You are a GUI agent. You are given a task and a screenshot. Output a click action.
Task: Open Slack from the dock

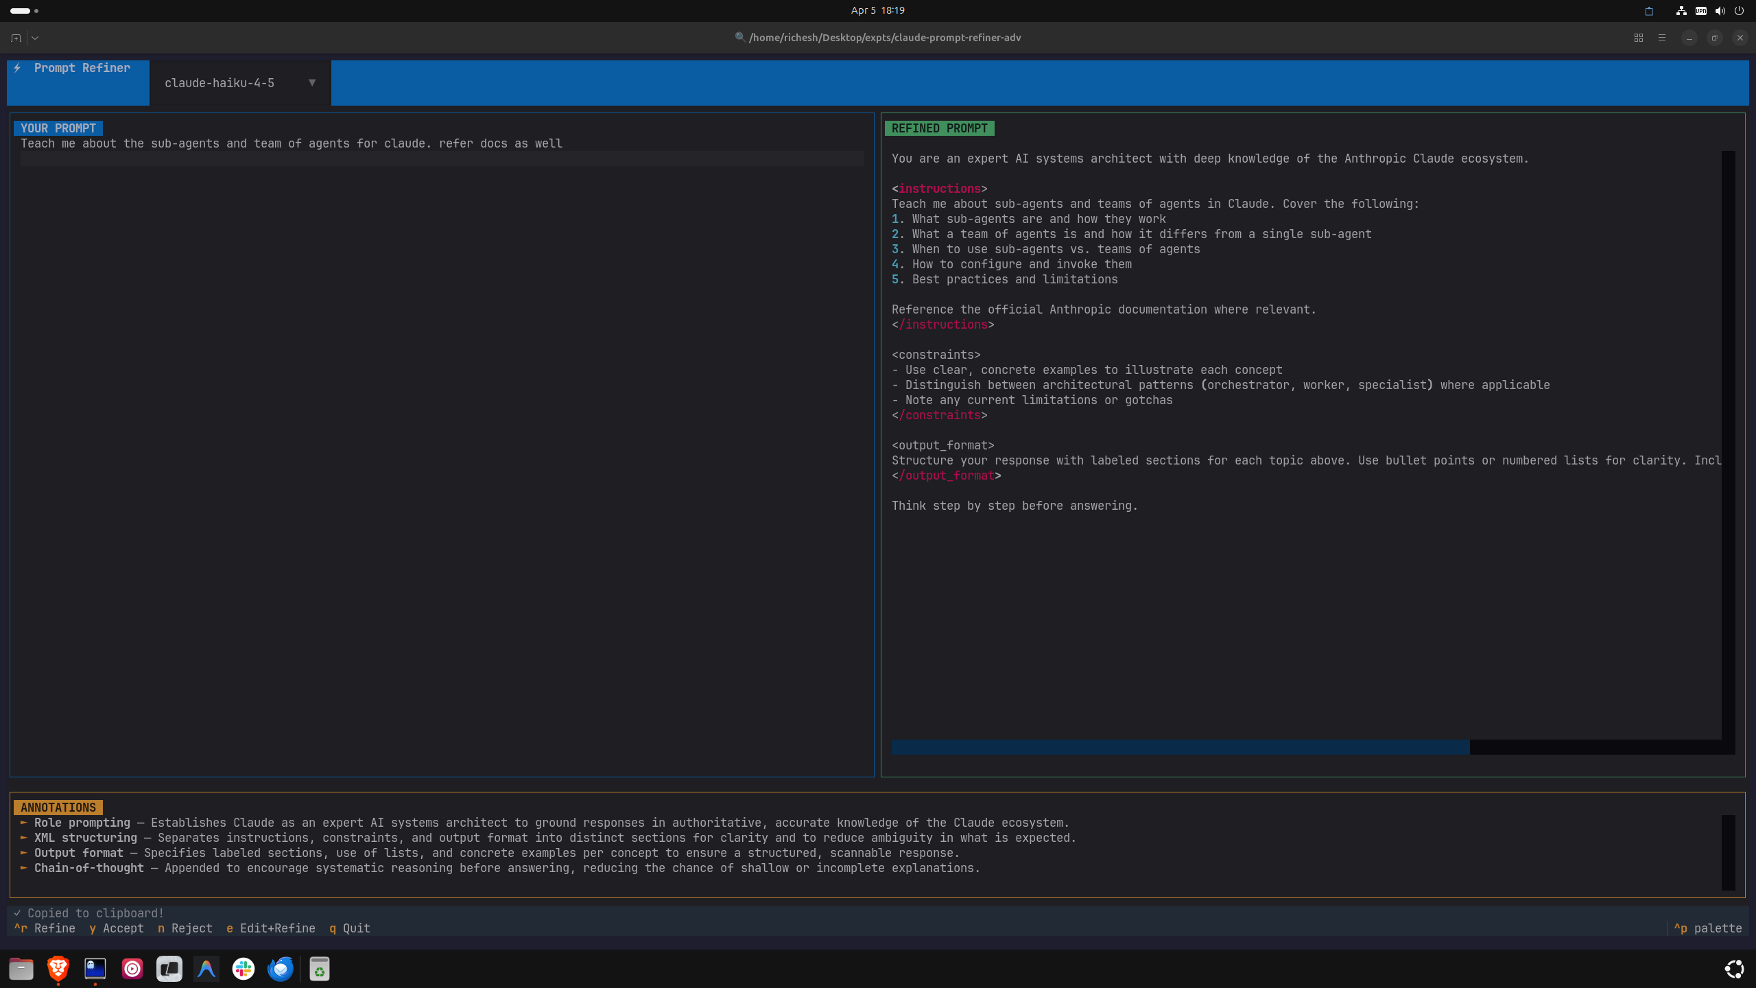tap(244, 969)
